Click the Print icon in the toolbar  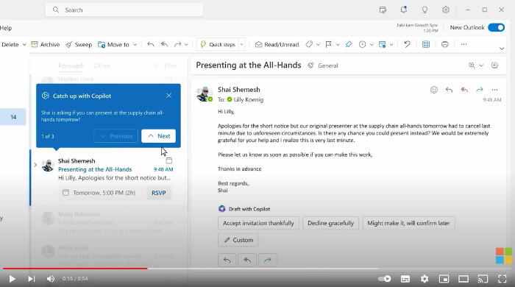click(x=444, y=44)
